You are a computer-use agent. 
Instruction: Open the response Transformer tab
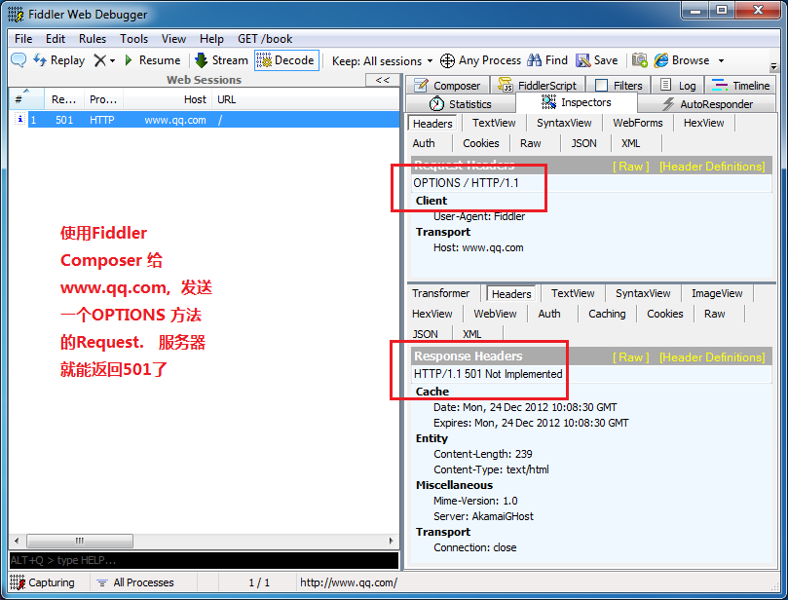pyautogui.click(x=440, y=293)
